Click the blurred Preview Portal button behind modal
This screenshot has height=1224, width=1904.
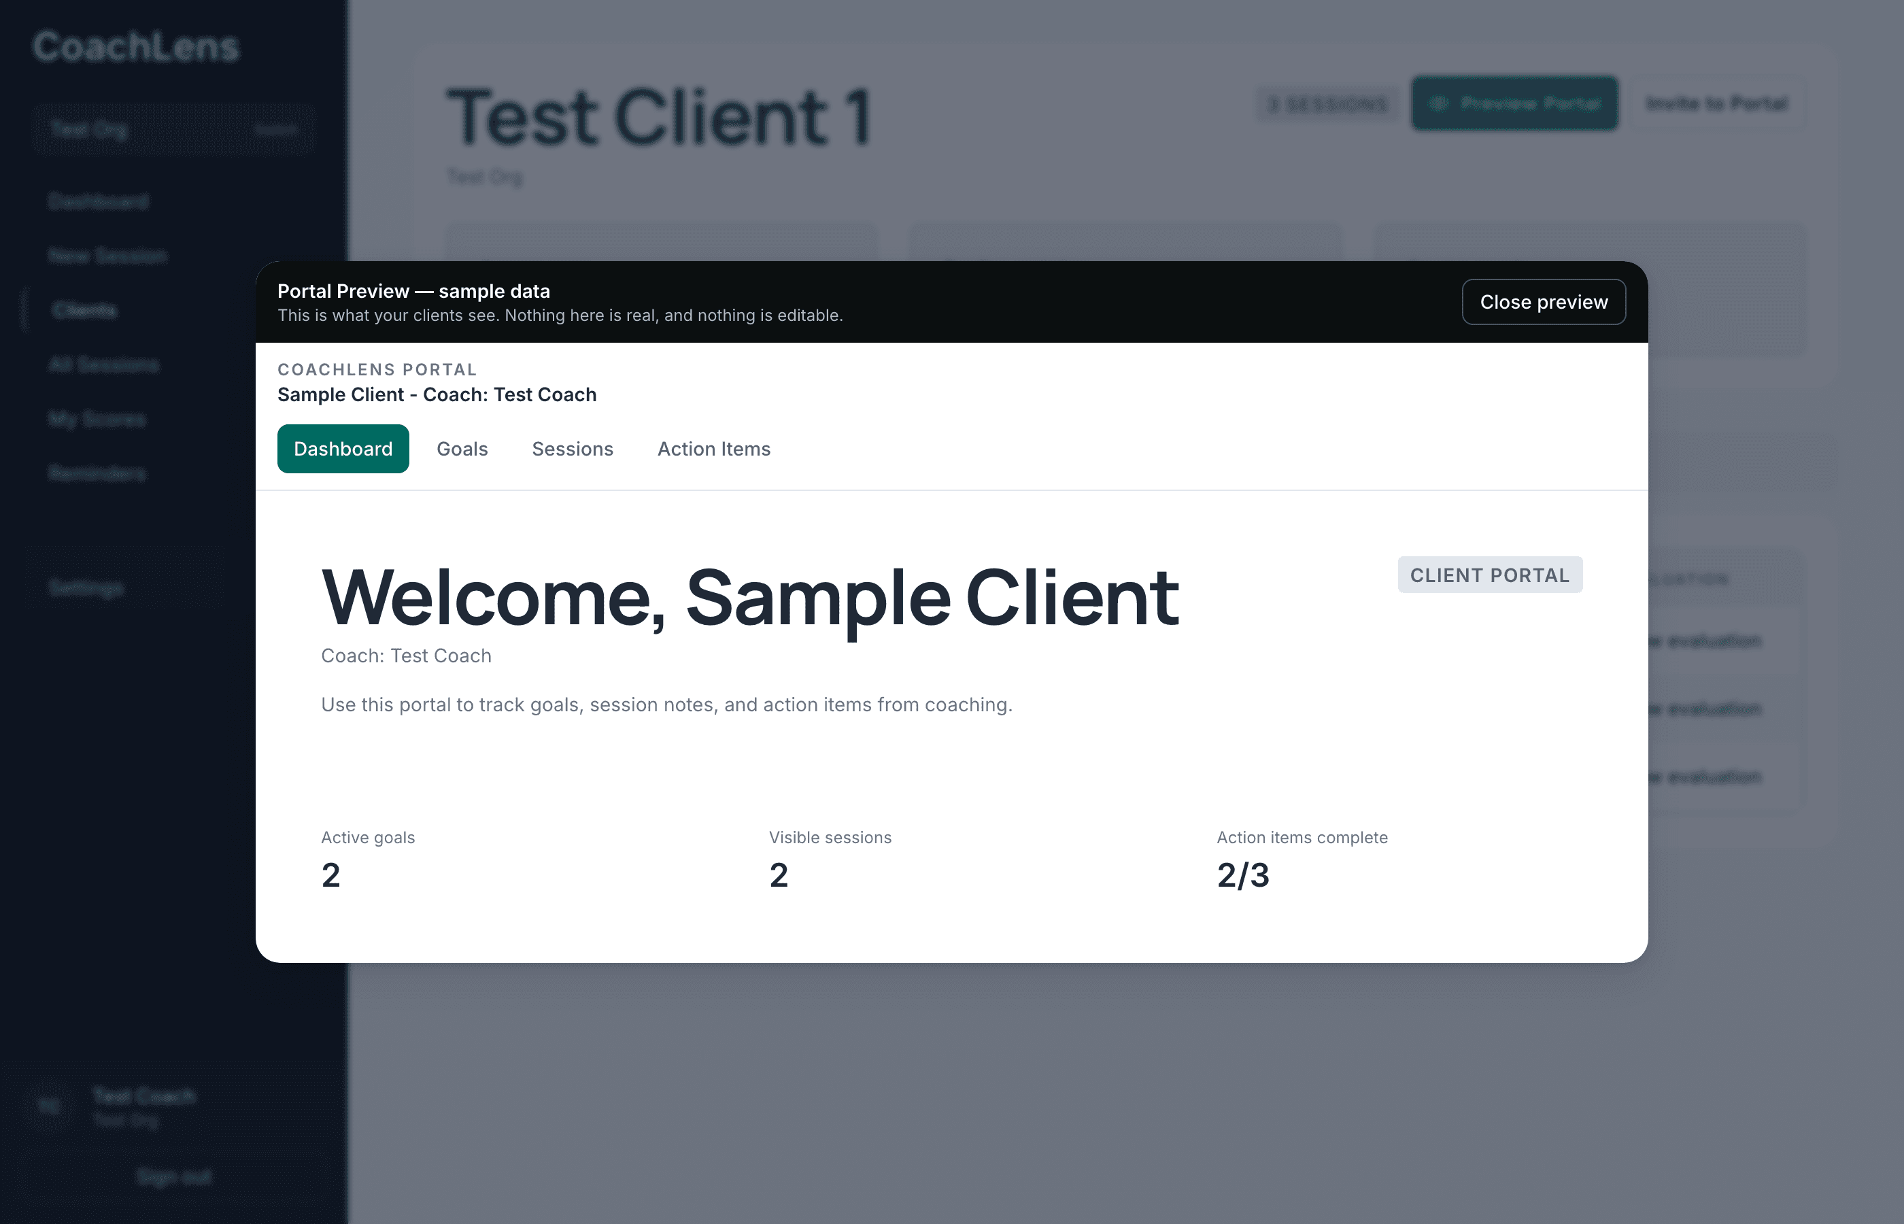click(1514, 103)
